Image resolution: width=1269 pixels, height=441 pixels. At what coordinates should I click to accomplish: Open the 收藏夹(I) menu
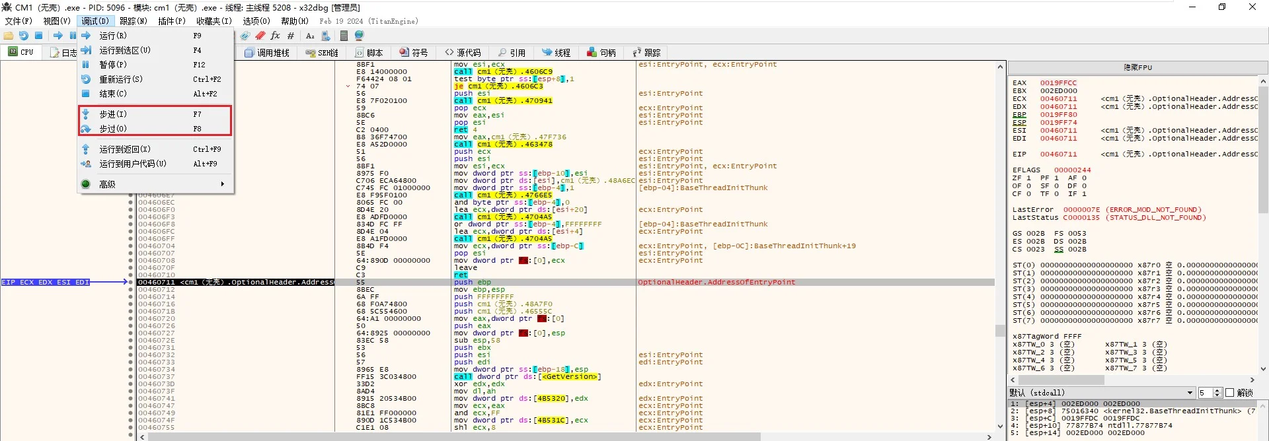(x=214, y=21)
